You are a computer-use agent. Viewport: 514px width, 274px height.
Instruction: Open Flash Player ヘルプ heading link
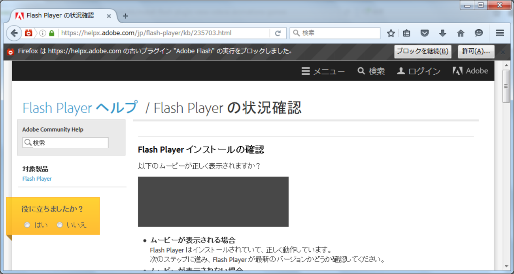(x=80, y=108)
